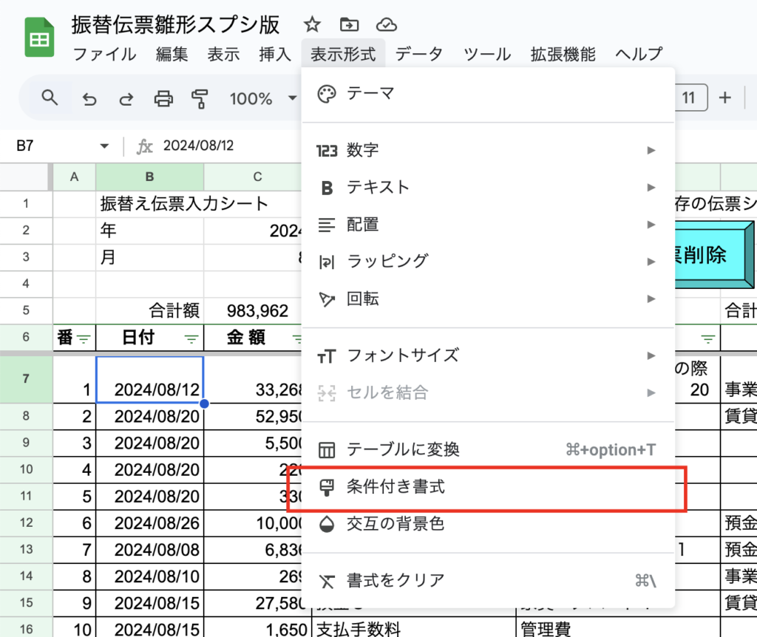Viewport: 757px width, 637px height.
Task: Open the 表示 menu
Action: tap(223, 54)
